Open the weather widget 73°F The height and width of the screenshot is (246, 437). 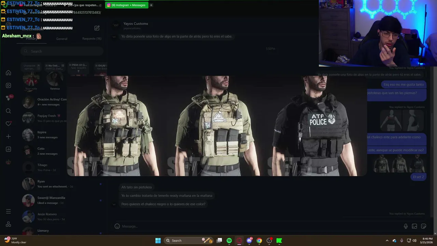(15, 240)
